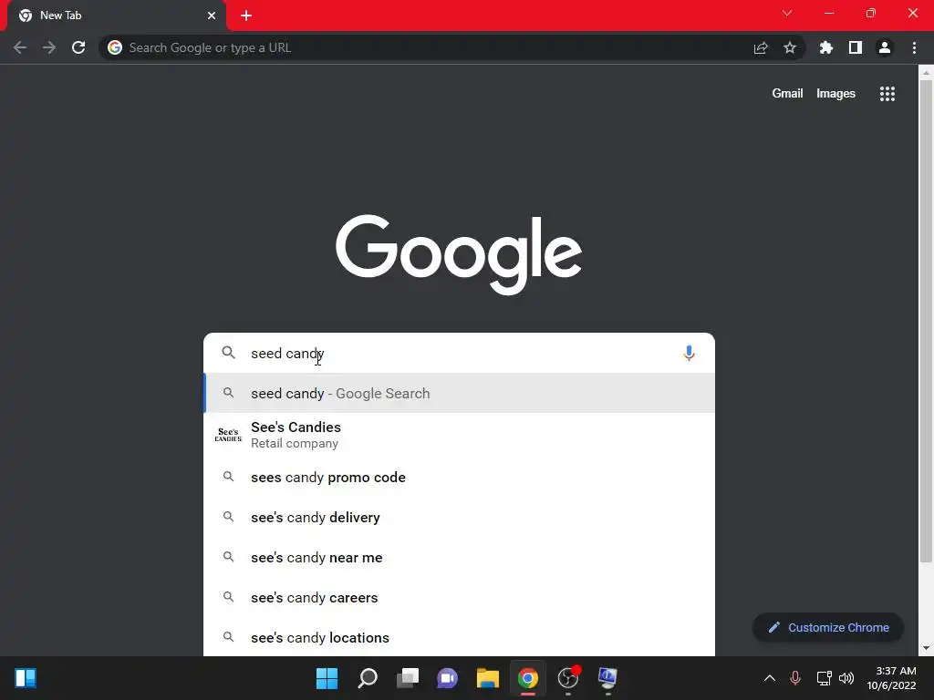This screenshot has width=934, height=700.
Task: Pick 'see's candy locations' suggestion
Action: (460, 637)
